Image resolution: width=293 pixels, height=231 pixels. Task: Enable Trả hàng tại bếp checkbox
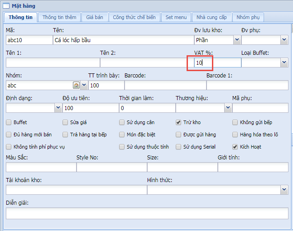click(x=65, y=135)
